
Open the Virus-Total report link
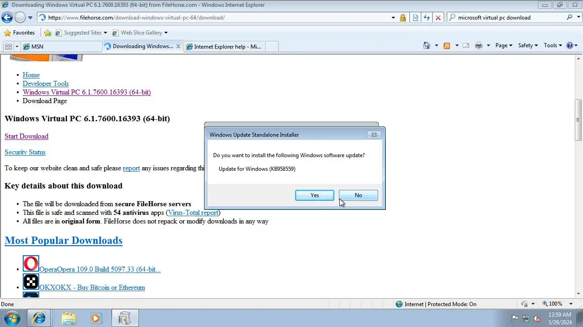193,213
